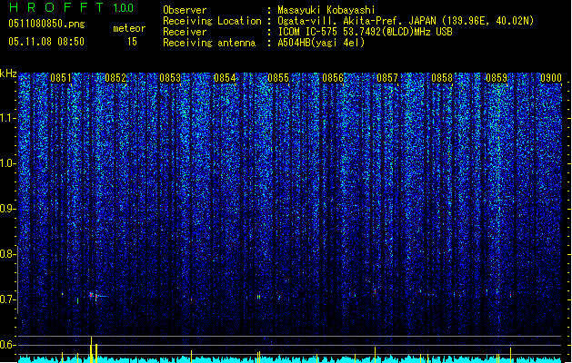This screenshot has height=363, width=572.
Task: Click the 0.6 kHz axis label
Action: click(8, 345)
